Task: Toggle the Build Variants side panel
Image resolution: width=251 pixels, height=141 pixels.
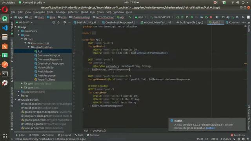Action: pos(12,121)
